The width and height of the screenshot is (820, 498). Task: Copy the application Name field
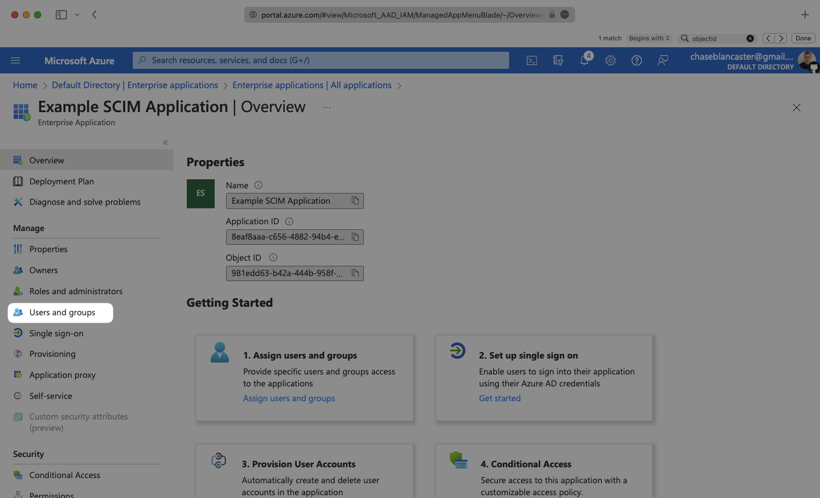point(355,201)
